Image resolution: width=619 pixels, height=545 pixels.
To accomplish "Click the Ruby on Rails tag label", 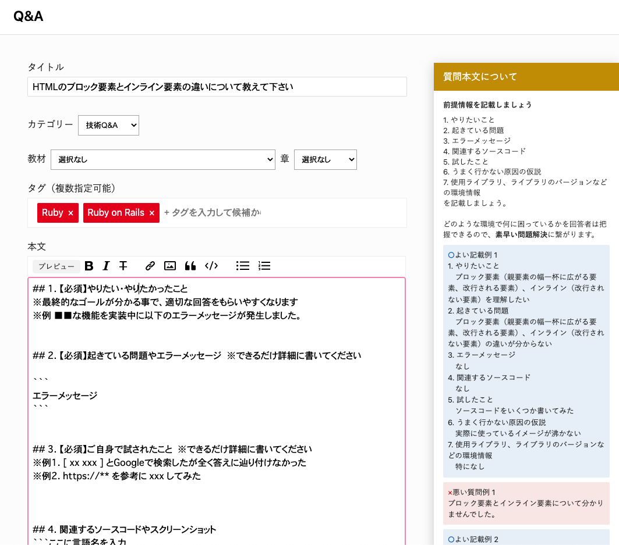I will pos(115,213).
